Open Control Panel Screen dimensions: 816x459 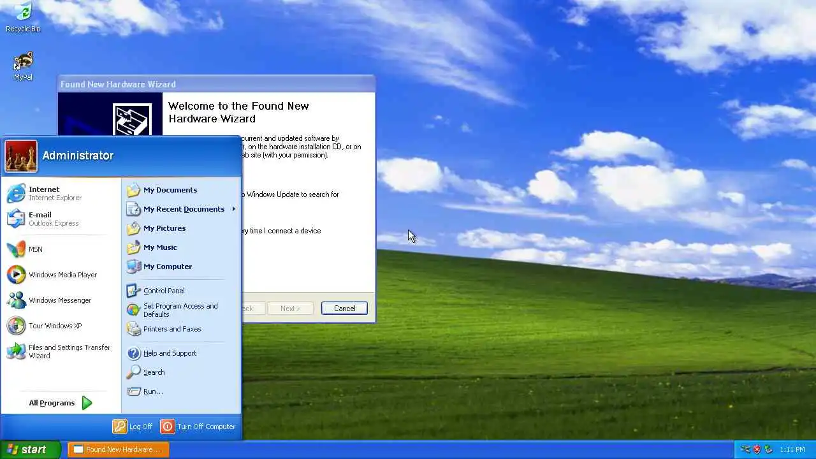tap(181, 291)
